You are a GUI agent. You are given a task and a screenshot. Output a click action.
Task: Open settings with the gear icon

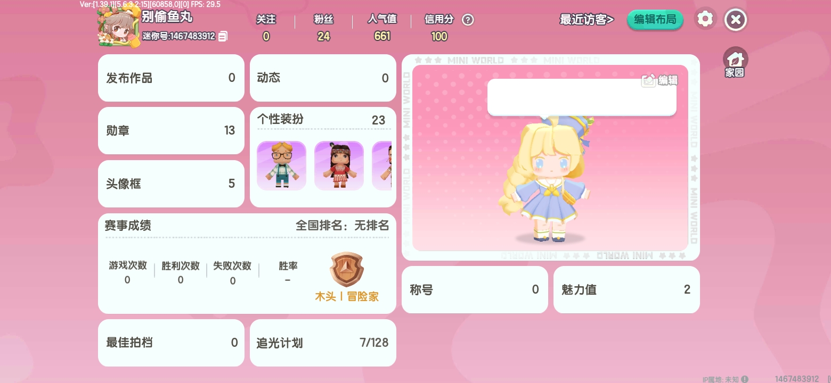click(705, 20)
